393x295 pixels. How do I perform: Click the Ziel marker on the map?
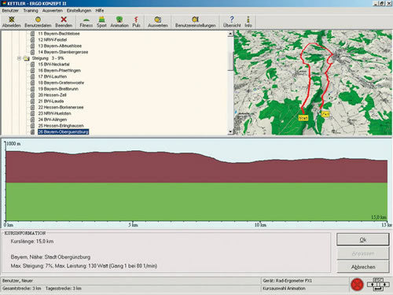point(325,114)
